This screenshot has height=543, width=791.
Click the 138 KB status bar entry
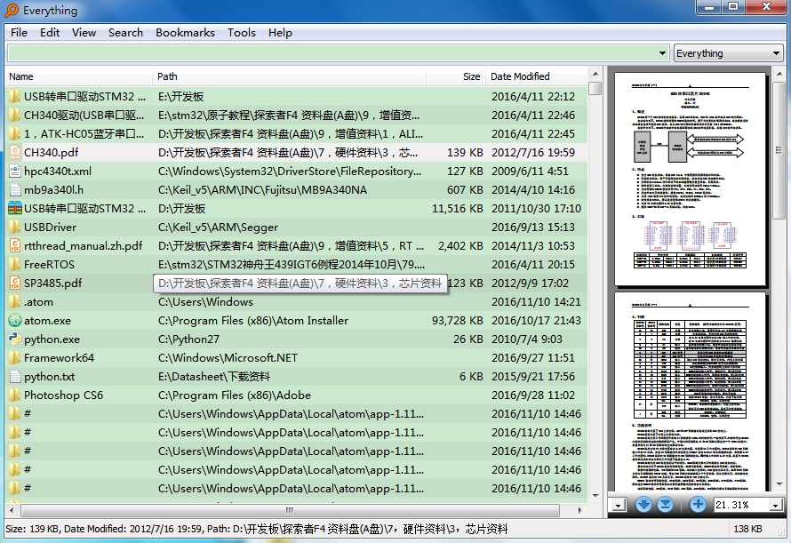point(747,529)
